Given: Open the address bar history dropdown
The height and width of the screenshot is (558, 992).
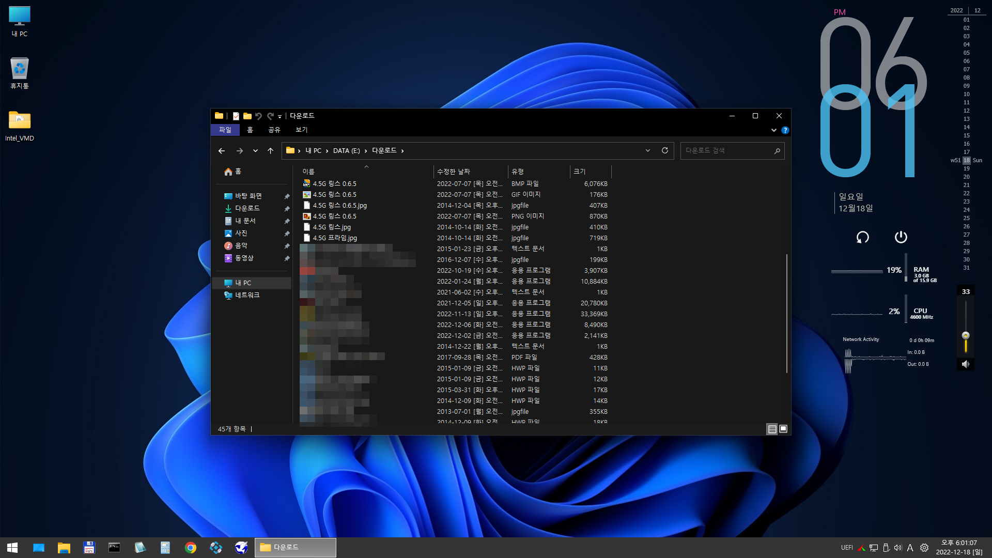Looking at the screenshot, I should point(647,150).
